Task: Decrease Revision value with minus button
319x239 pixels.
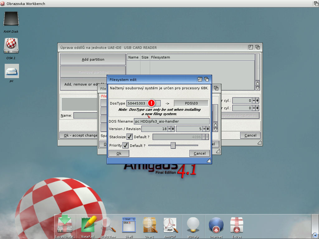Action: click(x=204, y=129)
